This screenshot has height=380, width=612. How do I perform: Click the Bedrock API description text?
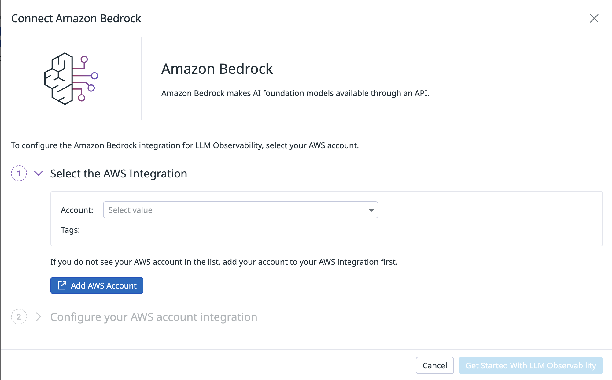(x=295, y=93)
